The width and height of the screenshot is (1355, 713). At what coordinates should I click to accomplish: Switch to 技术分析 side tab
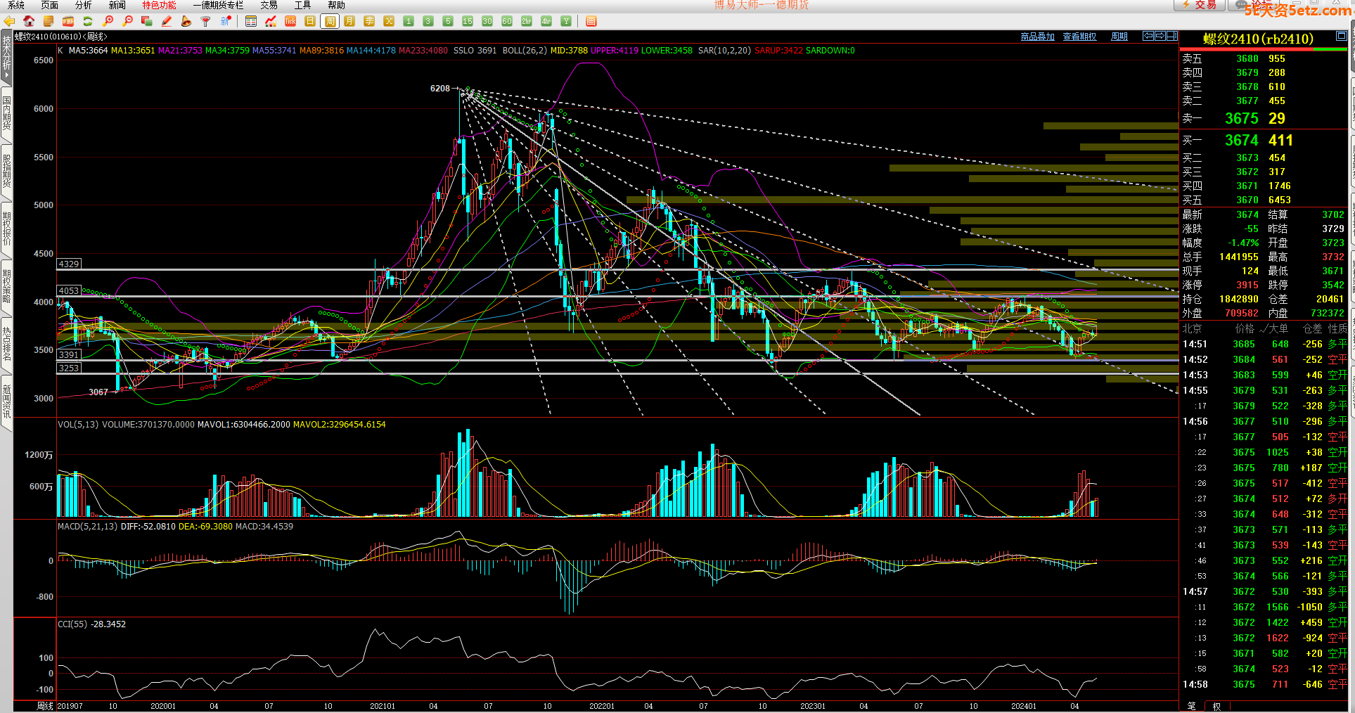[x=6, y=56]
